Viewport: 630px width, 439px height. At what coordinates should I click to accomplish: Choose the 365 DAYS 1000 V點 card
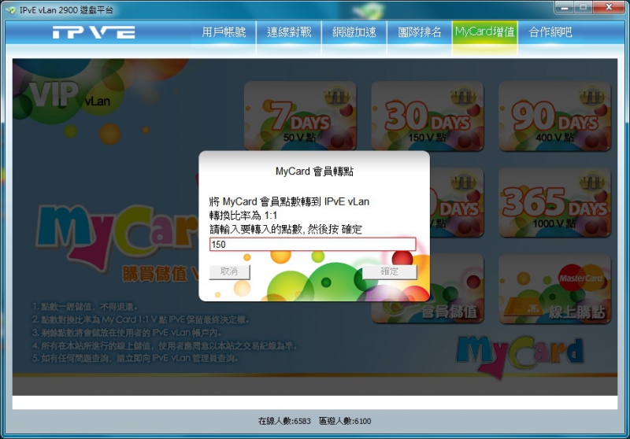click(554, 202)
